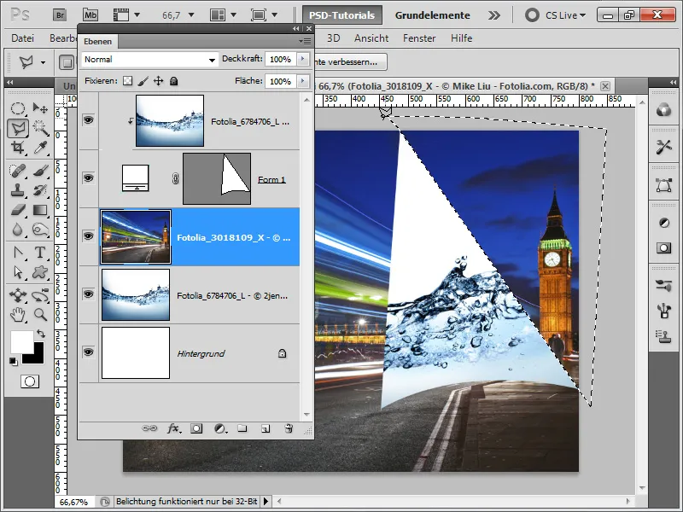
Task: Toggle lock image pixels brush icon
Action: 143,81
